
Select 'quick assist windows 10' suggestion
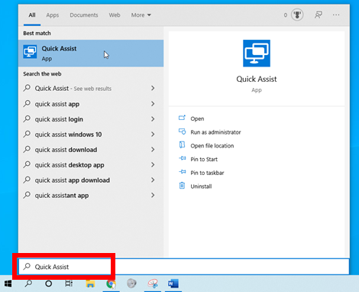(x=91, y=135)
